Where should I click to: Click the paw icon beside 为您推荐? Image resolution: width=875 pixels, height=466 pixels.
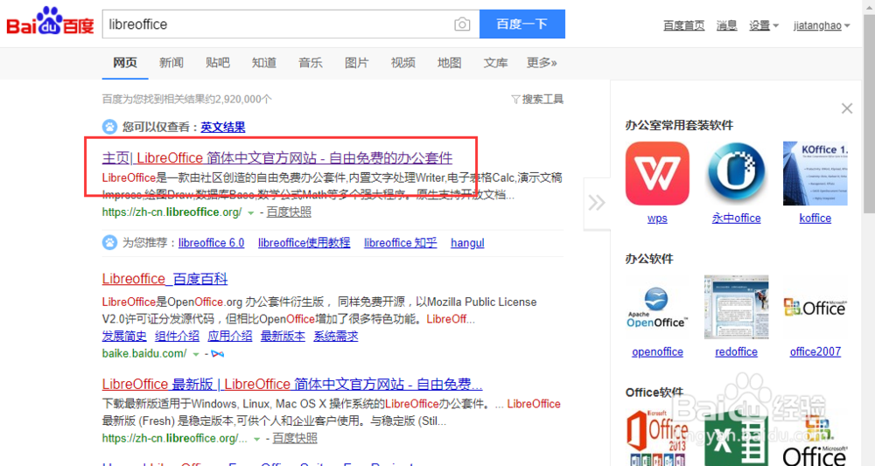(x=109, y=242)
